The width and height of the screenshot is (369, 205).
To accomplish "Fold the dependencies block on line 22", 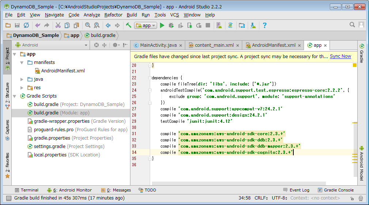I will 150,78.
